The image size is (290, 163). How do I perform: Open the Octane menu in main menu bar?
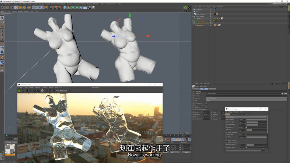[103, 4]
